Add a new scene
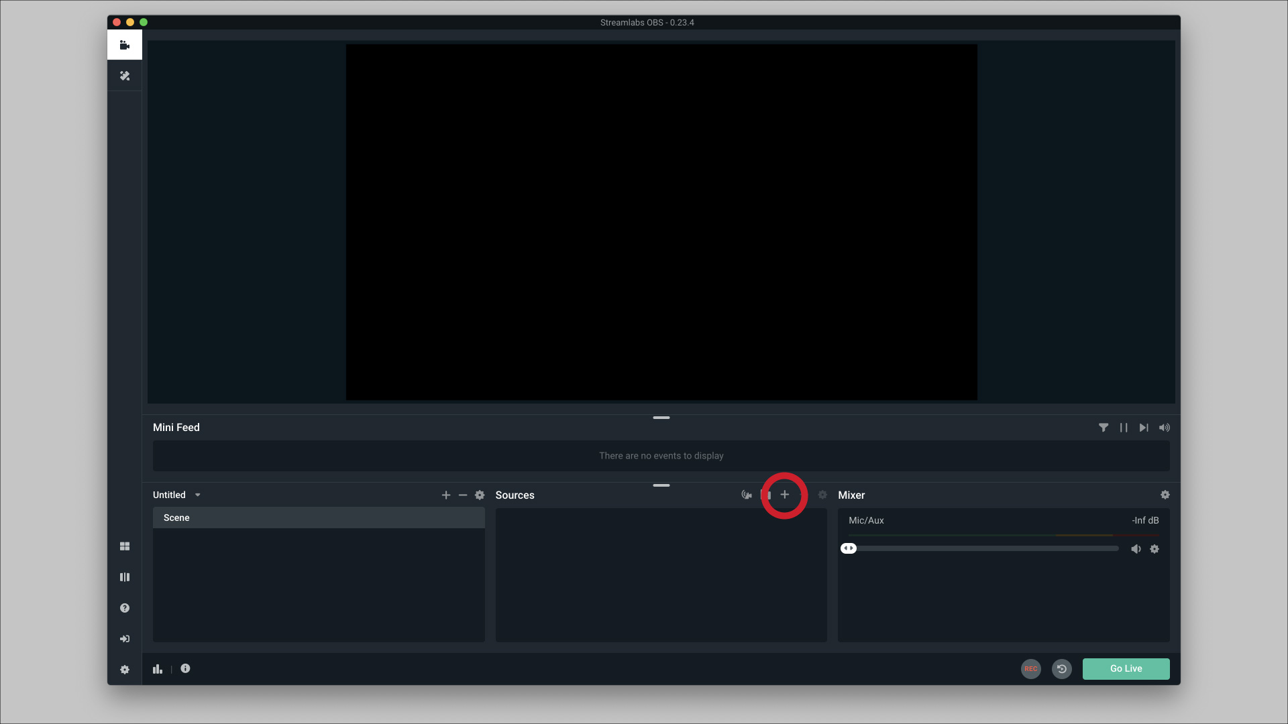Viewport: 1288px width, 724px height. [x=446, y=495]
